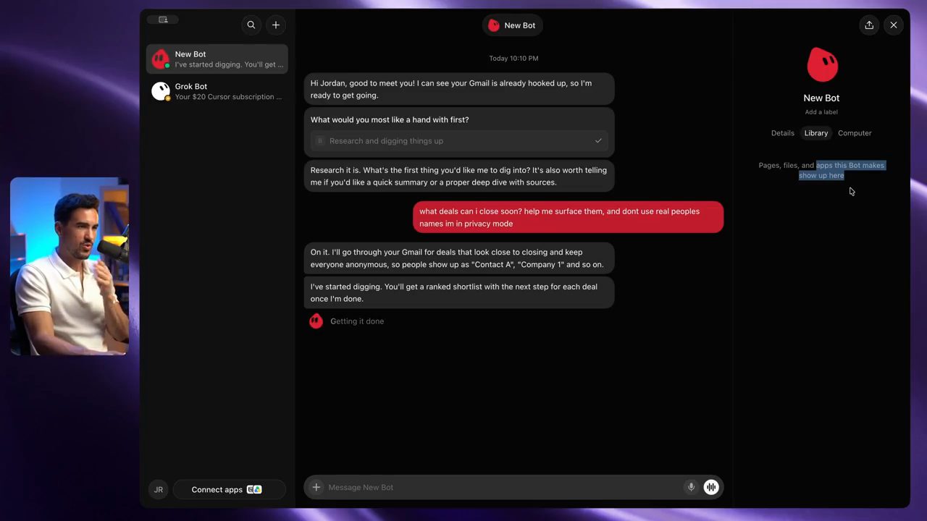
Task: Click the message starting Hi Jordan
Action: tap(459, 89)
